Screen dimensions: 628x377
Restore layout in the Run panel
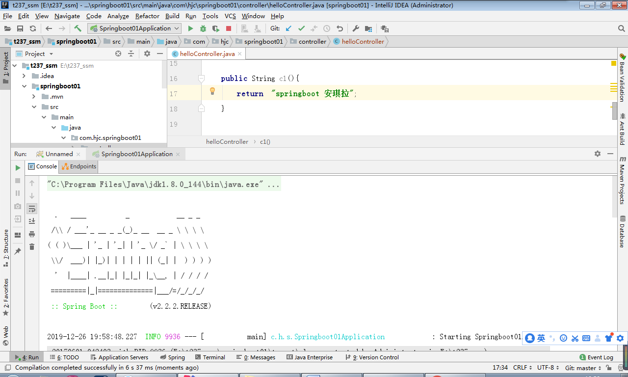(18, 235)
